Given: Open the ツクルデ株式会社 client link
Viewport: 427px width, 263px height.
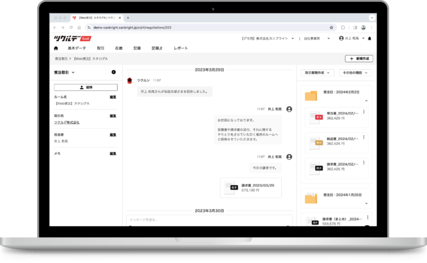Looking at the screenshot, I should [67, 122].
